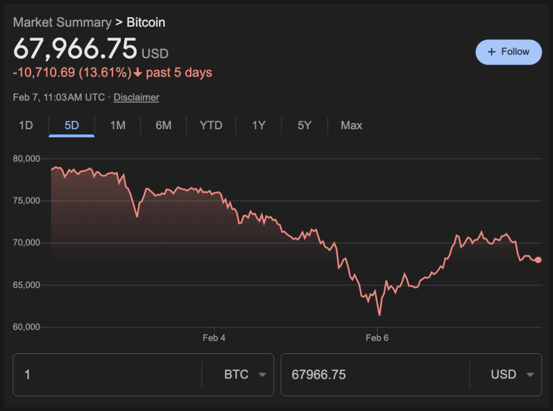
Task: Click the plus icon on Follow
Action: [x=491, y=52]
